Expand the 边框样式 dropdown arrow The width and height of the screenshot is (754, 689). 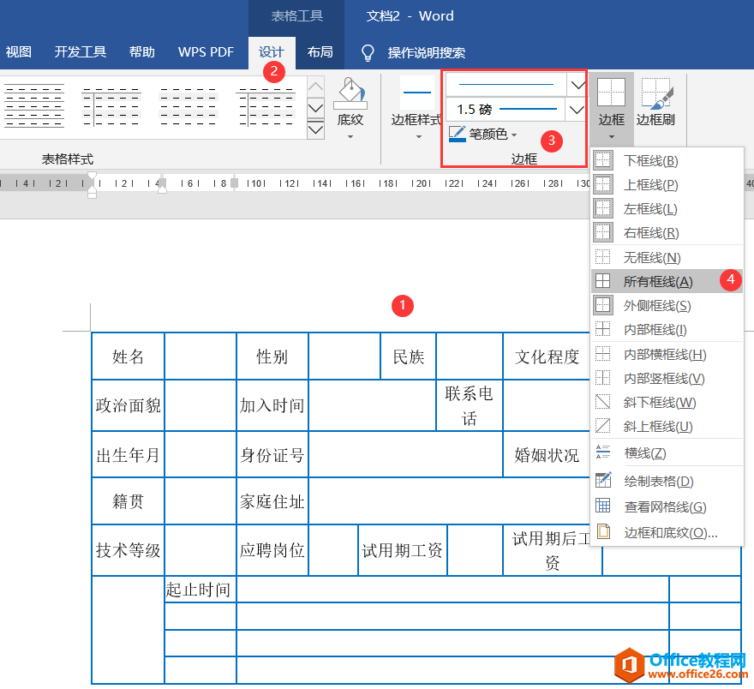(419, 137)
